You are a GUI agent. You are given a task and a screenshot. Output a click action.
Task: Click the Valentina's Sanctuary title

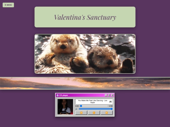[x=85, y=17]
